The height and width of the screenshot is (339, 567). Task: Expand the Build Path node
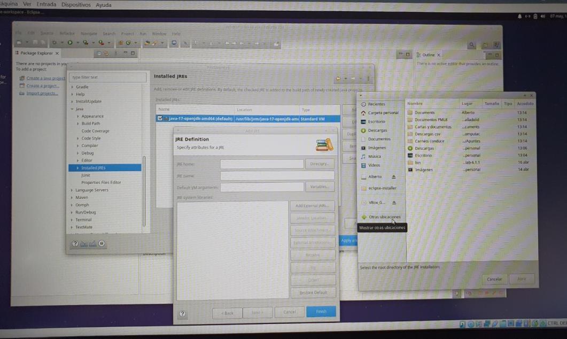[x=77, y=124]
